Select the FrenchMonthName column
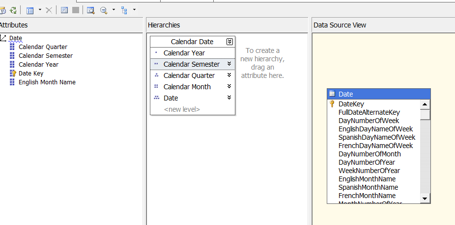The height and width of the screenshot is (225, 455). pos(367,196)
